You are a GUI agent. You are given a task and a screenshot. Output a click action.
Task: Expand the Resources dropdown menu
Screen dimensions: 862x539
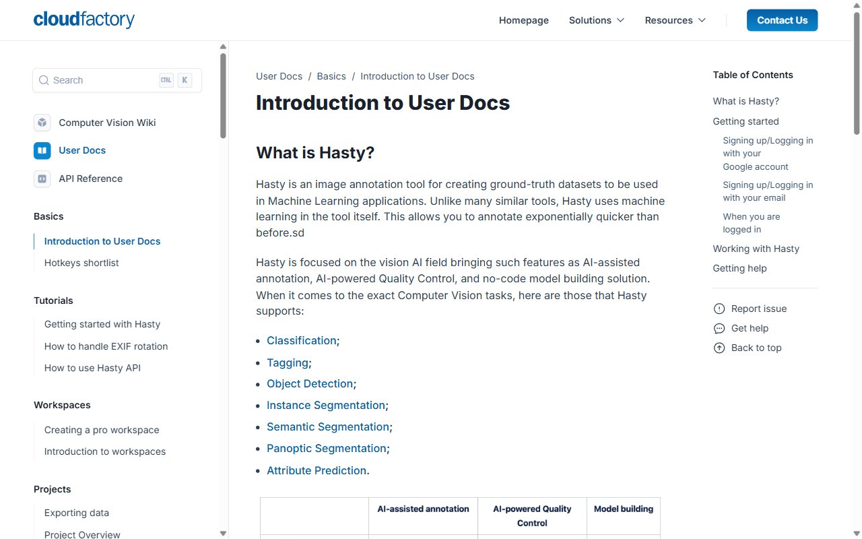675,20
